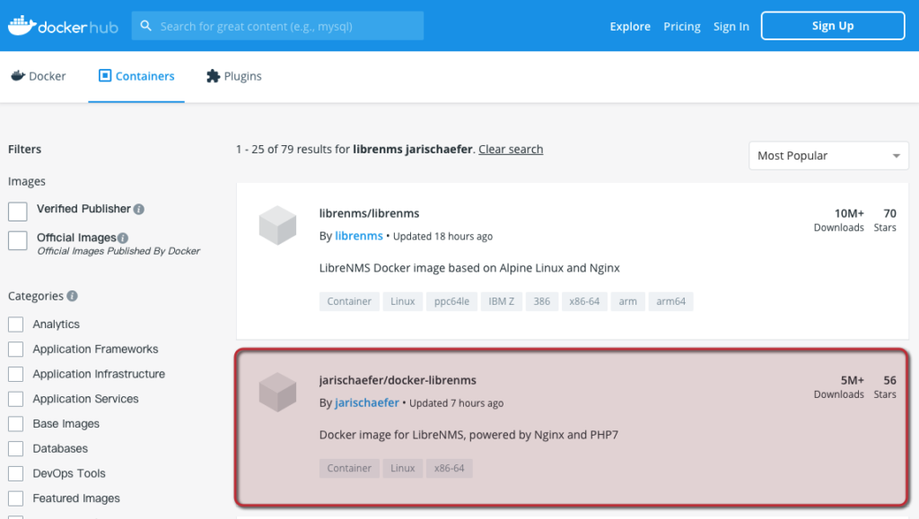Click the librenms/librenms cube image icon
919x519 pixels.
(x=278, y=225)
